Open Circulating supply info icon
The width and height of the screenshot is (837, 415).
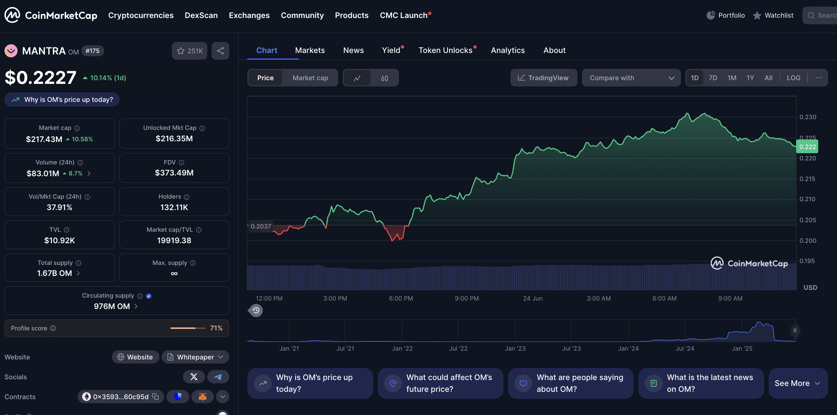[x=140, y=296]
